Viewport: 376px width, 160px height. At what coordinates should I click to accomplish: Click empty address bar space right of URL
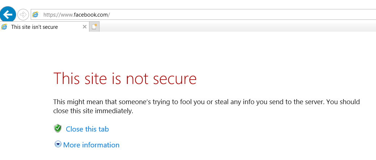click(253, 15)
